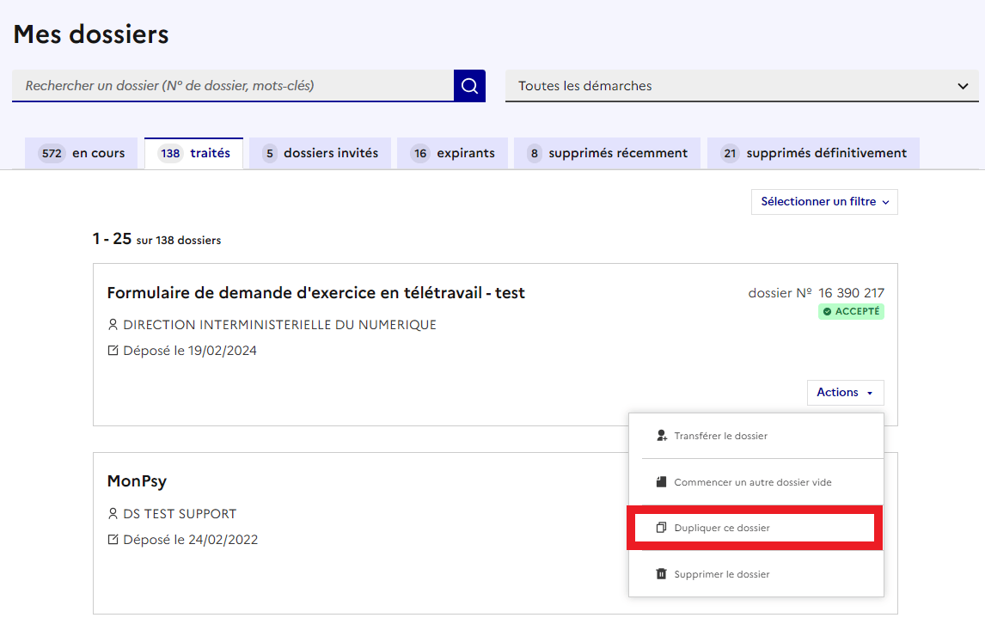Image resolution: width=985 pixels, height=630 pixels.
Task: Open the supprimés récemment tab
Action: pos(607,154)
